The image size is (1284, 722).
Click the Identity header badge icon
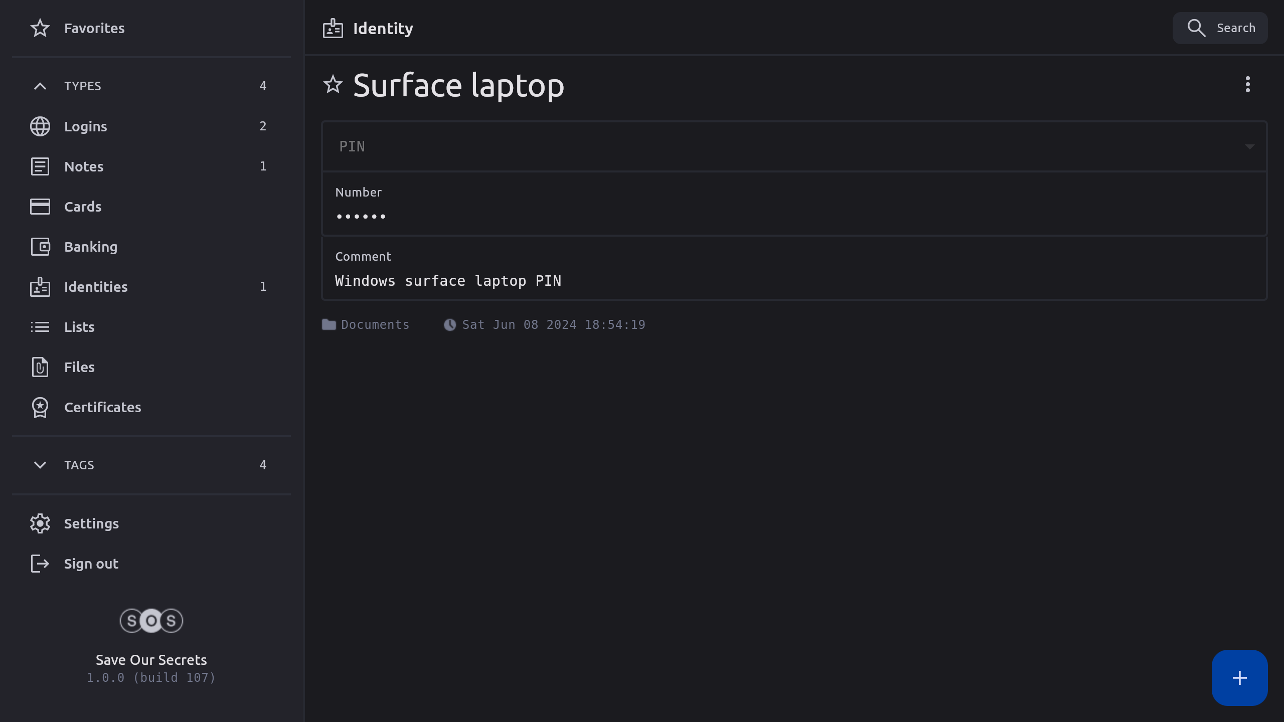tap(333, 29)
